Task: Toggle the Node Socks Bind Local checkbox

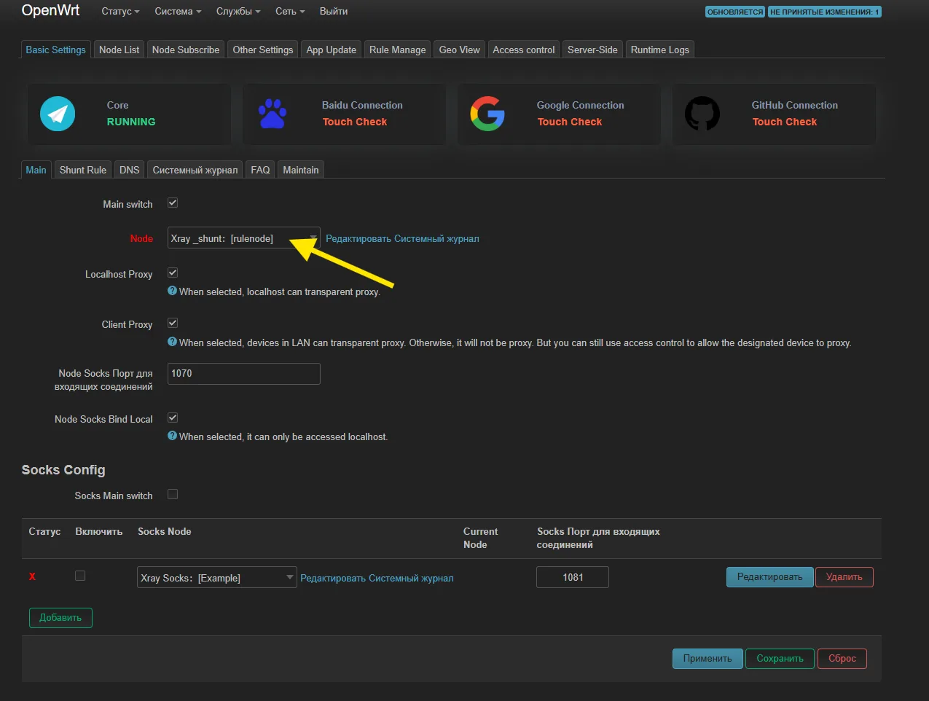Action: [173, 418]
